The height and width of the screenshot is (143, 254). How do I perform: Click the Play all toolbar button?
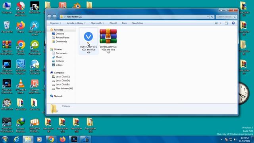coord(113,23)
